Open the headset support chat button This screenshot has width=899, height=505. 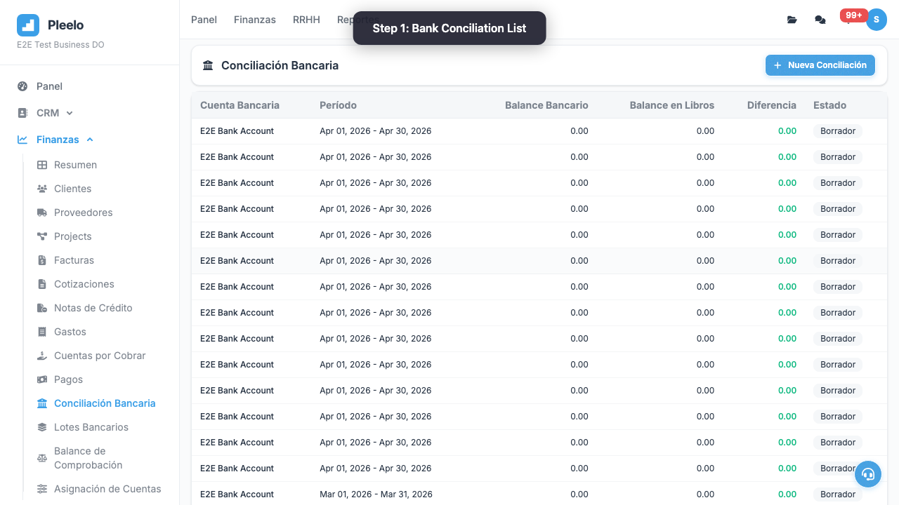point(868,474)
